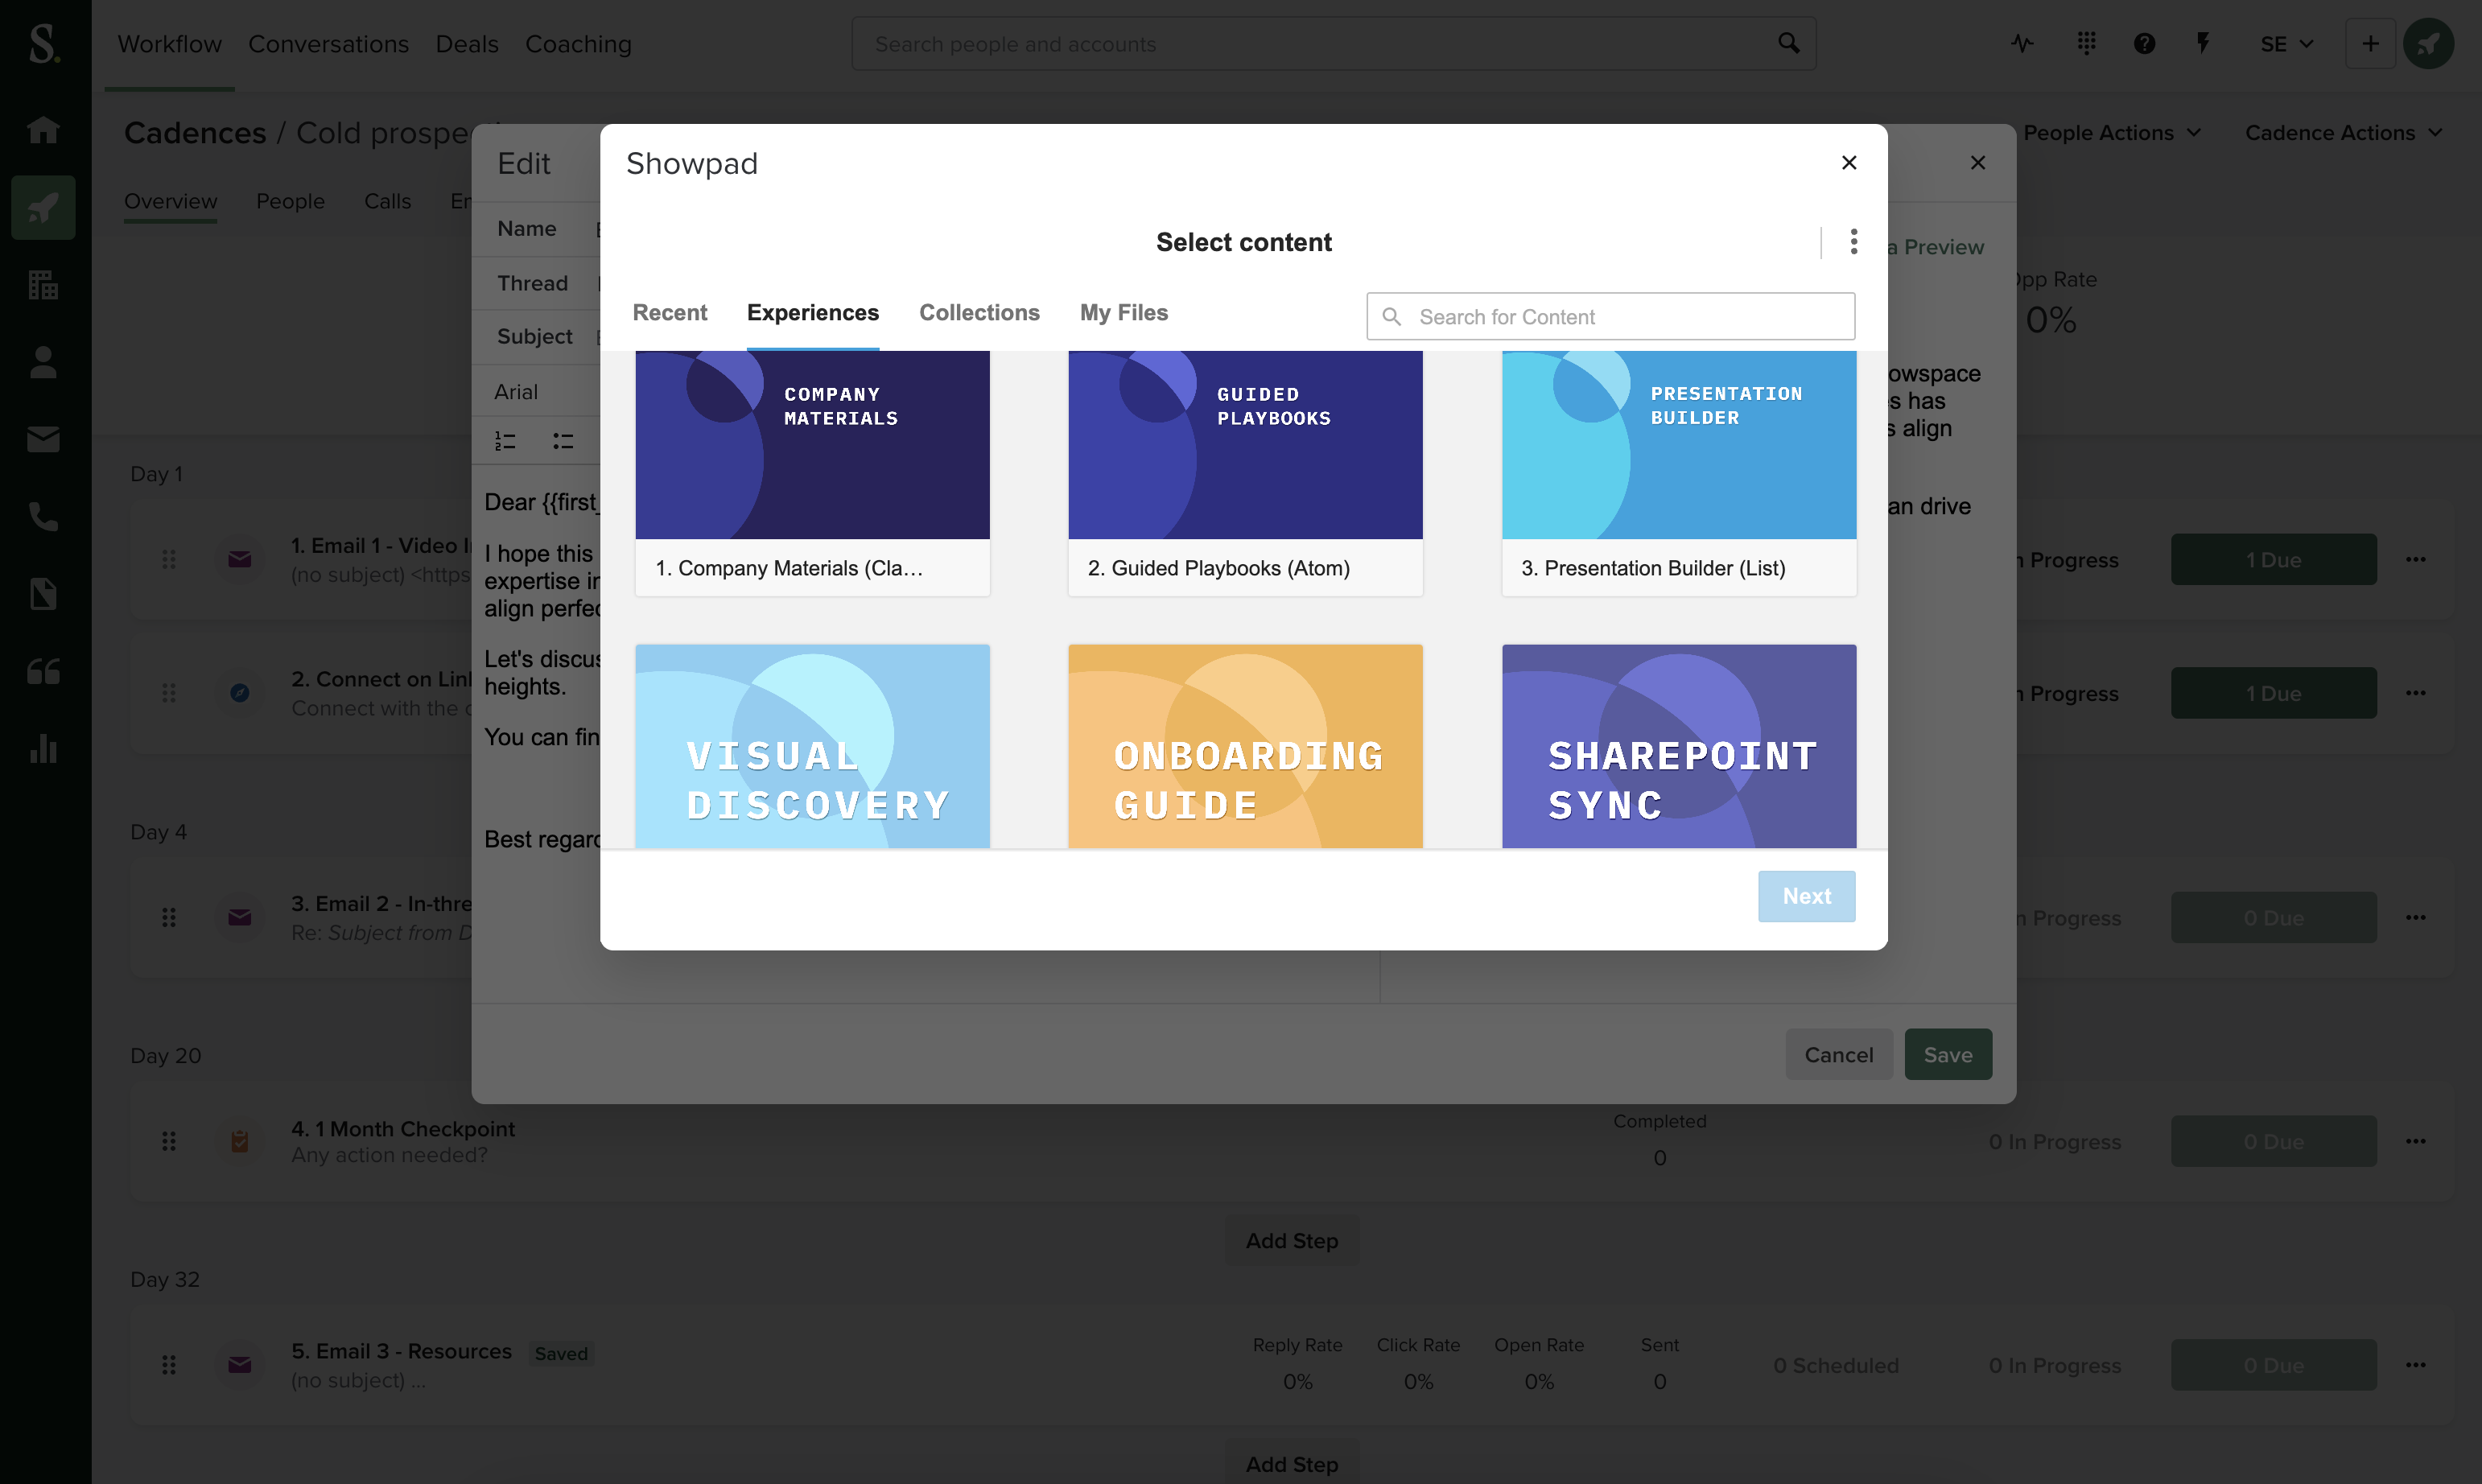Screen dimensions: 2482x1484
Task: Open the analytics bar chart sidebar icon
Action: 43,749
